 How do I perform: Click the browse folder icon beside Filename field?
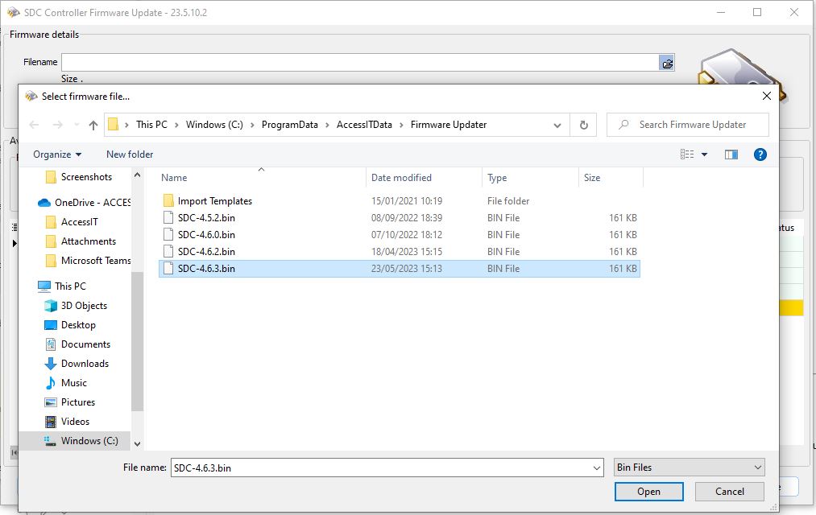[x=667, y=64]
